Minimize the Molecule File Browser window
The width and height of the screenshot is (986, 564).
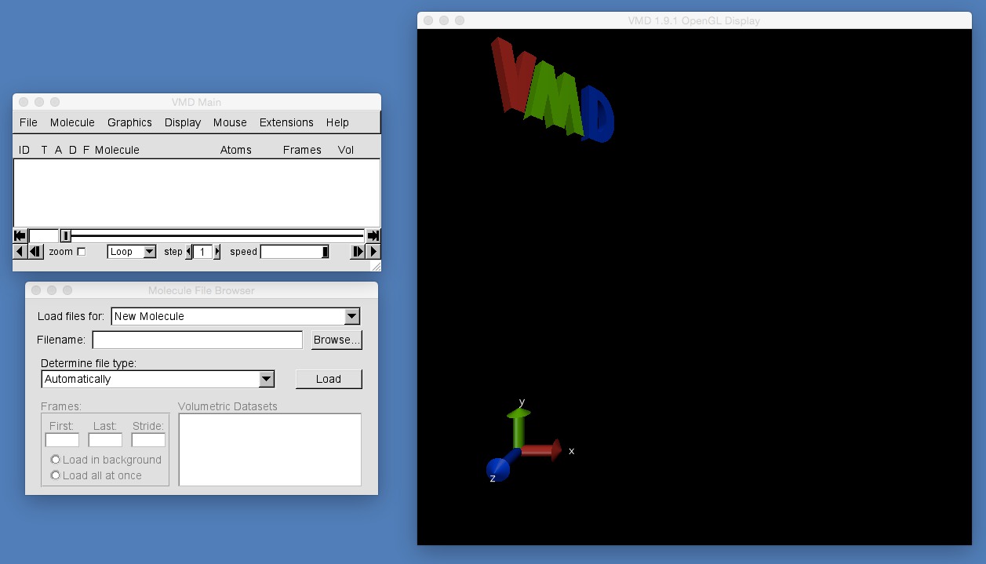tap(52, 290)
